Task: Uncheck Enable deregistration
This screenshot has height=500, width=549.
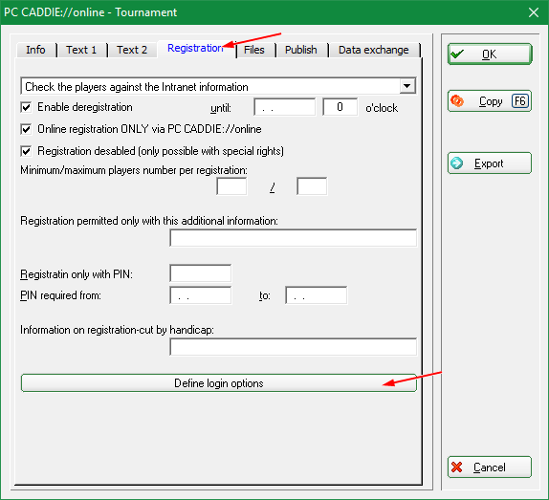Action: pyautogui.click(x=26, y=107)
